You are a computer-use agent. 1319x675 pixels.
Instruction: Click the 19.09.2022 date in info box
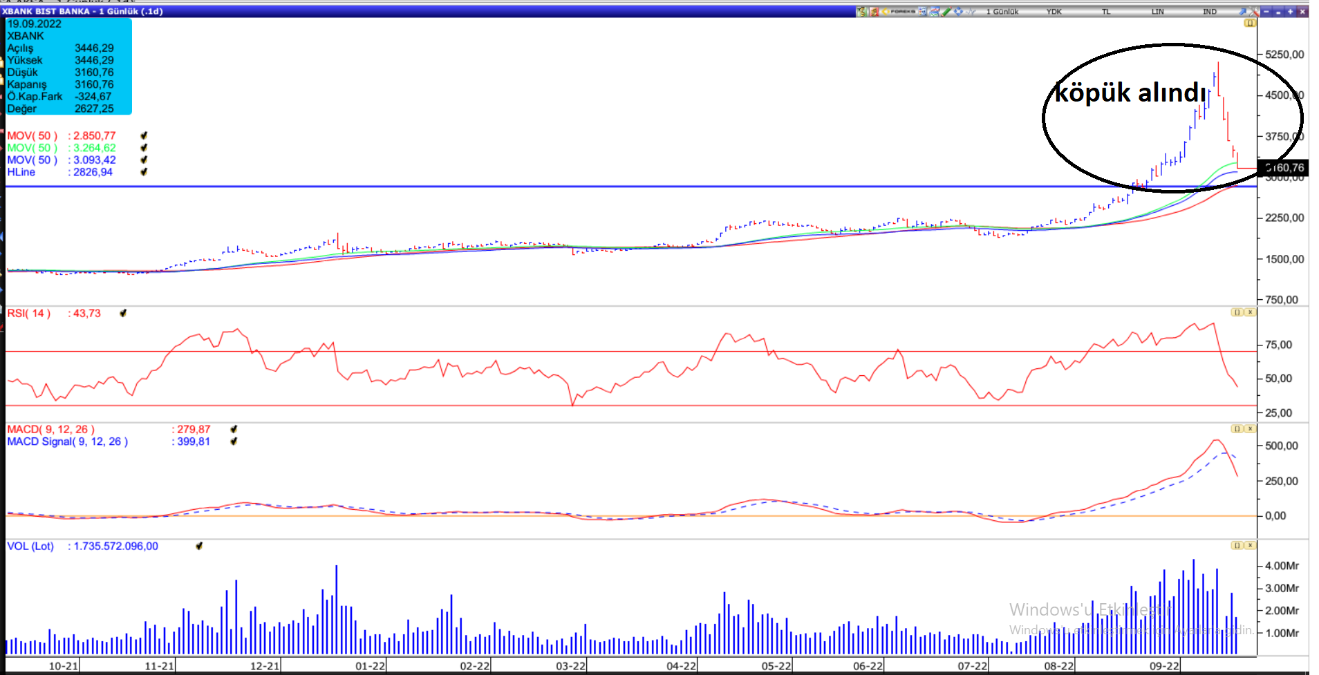tap(35, 24)
